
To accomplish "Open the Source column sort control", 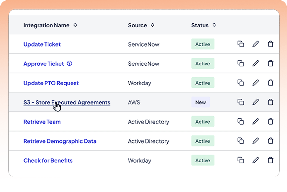I will [x=152, y=25].
